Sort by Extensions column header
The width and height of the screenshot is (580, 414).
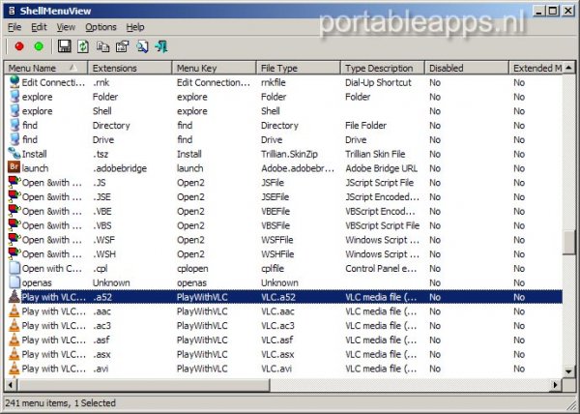point(130,68)
